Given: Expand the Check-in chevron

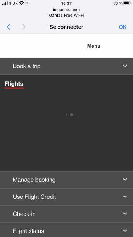Looking at the screenshot, I should coord(125,214).
